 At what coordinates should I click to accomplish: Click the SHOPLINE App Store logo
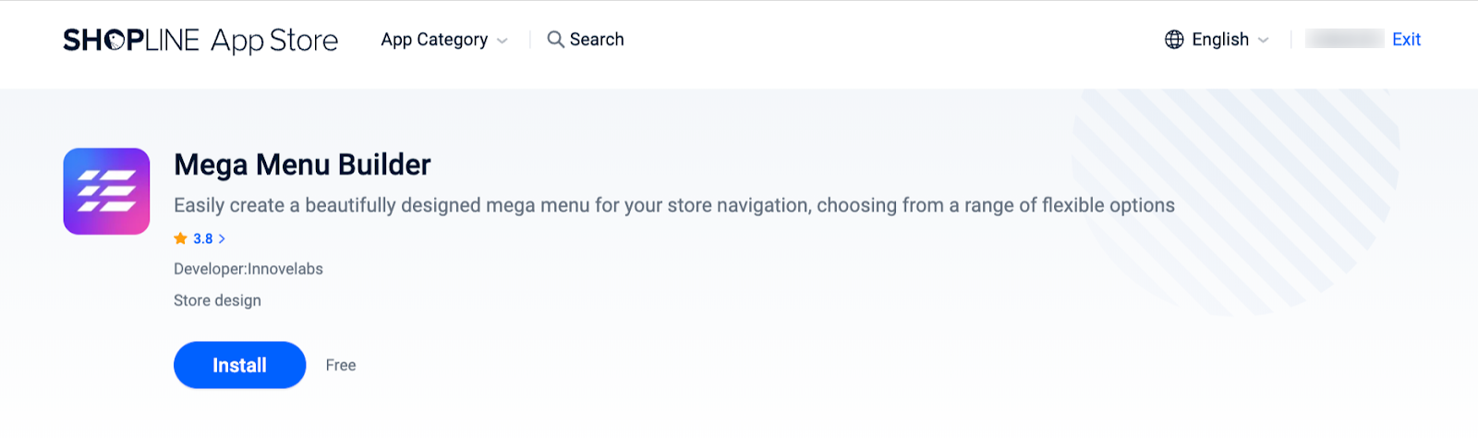point(200,40)
